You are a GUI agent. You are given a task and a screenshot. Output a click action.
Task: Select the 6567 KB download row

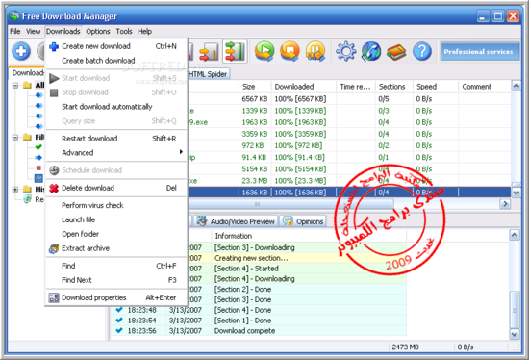click(x=349, y=99)
